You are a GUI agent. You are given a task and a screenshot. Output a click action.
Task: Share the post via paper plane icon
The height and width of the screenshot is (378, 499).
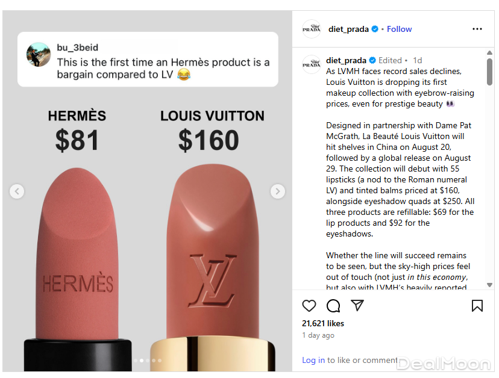coord(357,306)
